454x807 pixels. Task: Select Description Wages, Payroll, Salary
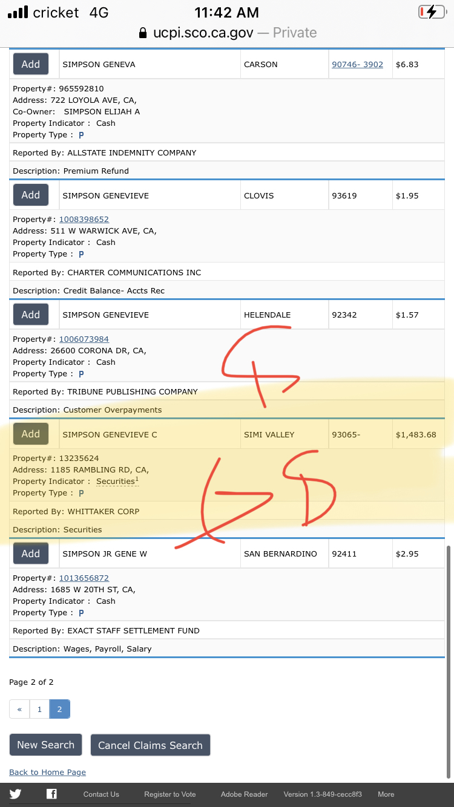(x=82, y=649)
